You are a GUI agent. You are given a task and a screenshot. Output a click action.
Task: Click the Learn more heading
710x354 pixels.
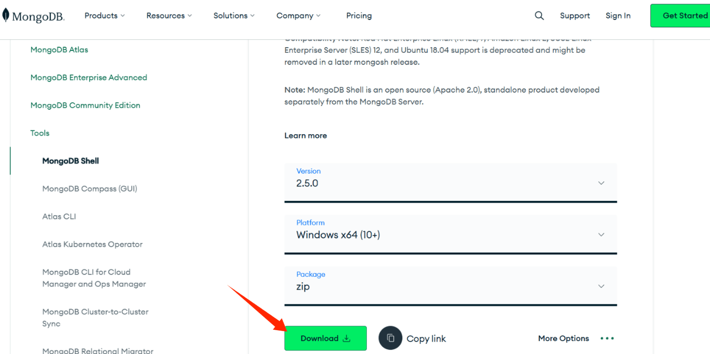(x=306, y=135)
